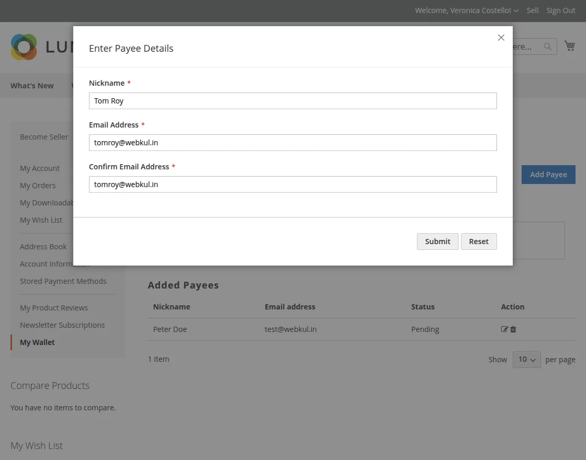Select the What's New menu item
This screenshot has width=586, height=460.
coord(32,85)
